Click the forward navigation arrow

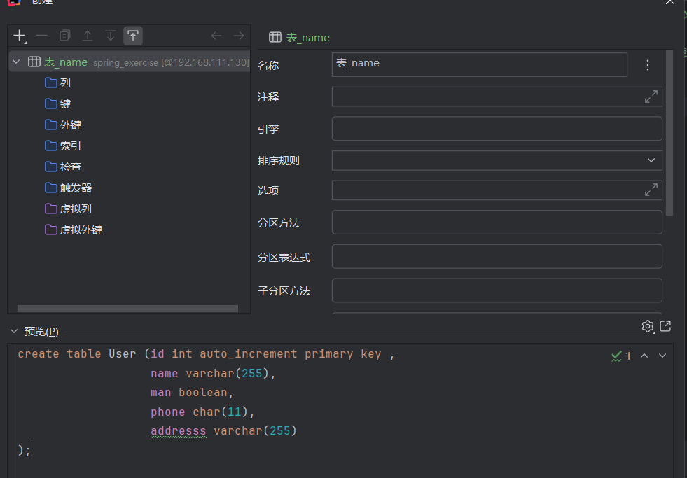click(x=239, y=36)
